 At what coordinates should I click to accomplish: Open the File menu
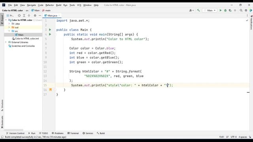[x=10, y=5]
